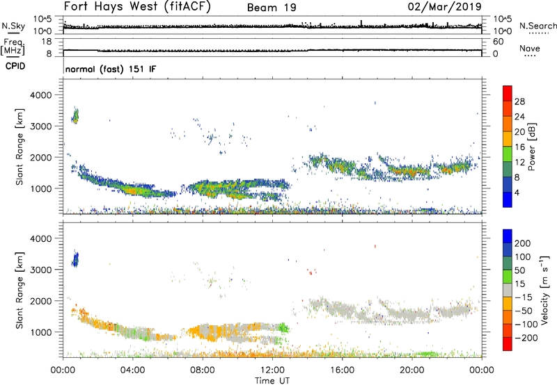This screenshot has width=557, height=385.
Task: Click the '-200' value on the Velocity colorbar
Action: [x=526, y=338]
